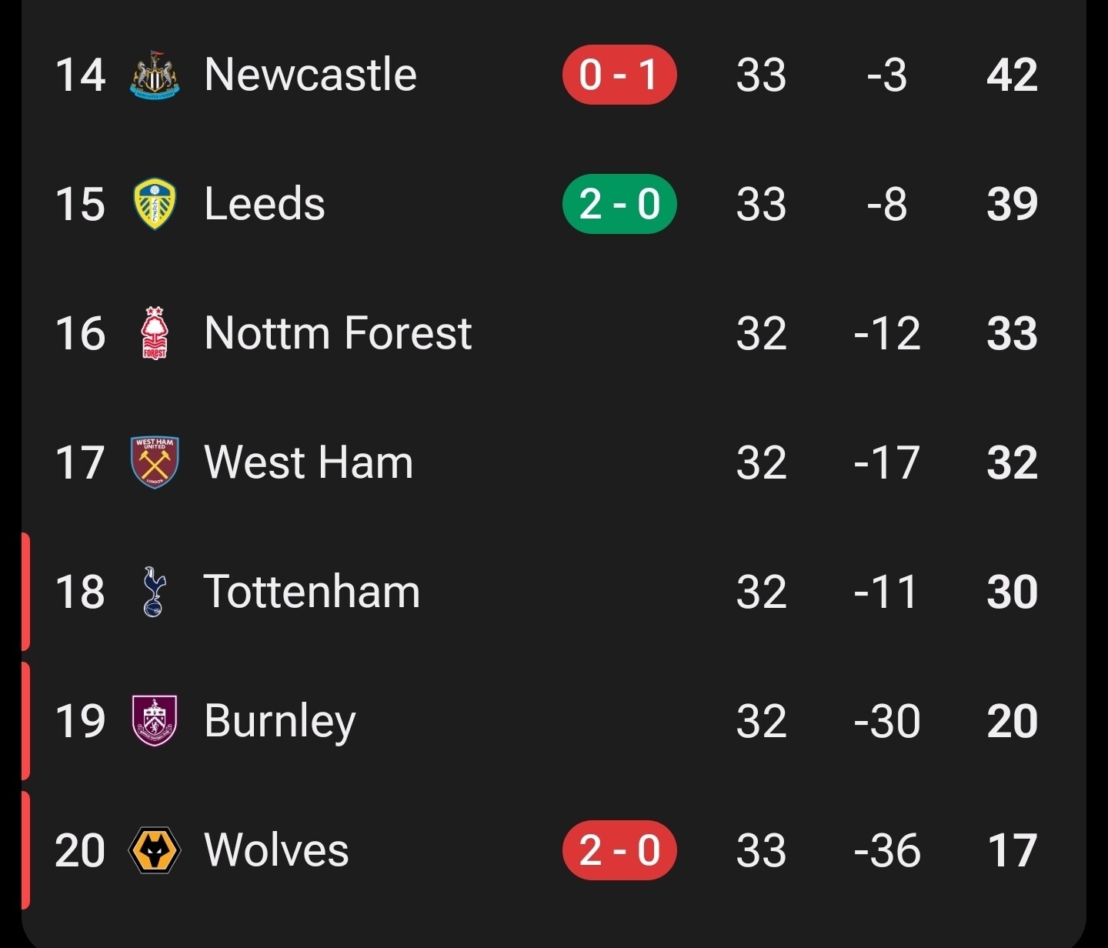Click the Nottm Forest club crest
Image resolution: width=1108 pixels, height=948 pixels.
155,334
